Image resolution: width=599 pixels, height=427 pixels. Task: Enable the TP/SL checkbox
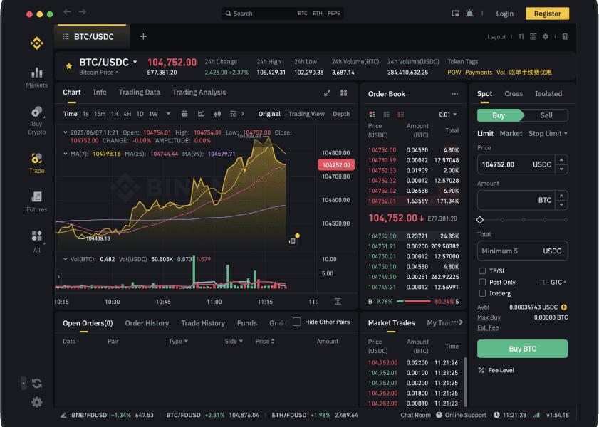pyautogui.click(x=481, y=270)
